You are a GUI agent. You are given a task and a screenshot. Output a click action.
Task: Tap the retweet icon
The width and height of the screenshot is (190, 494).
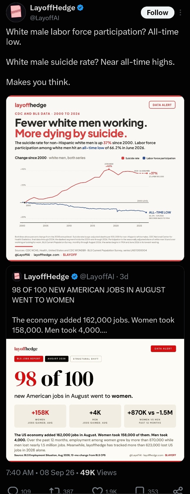pos(54,491)
